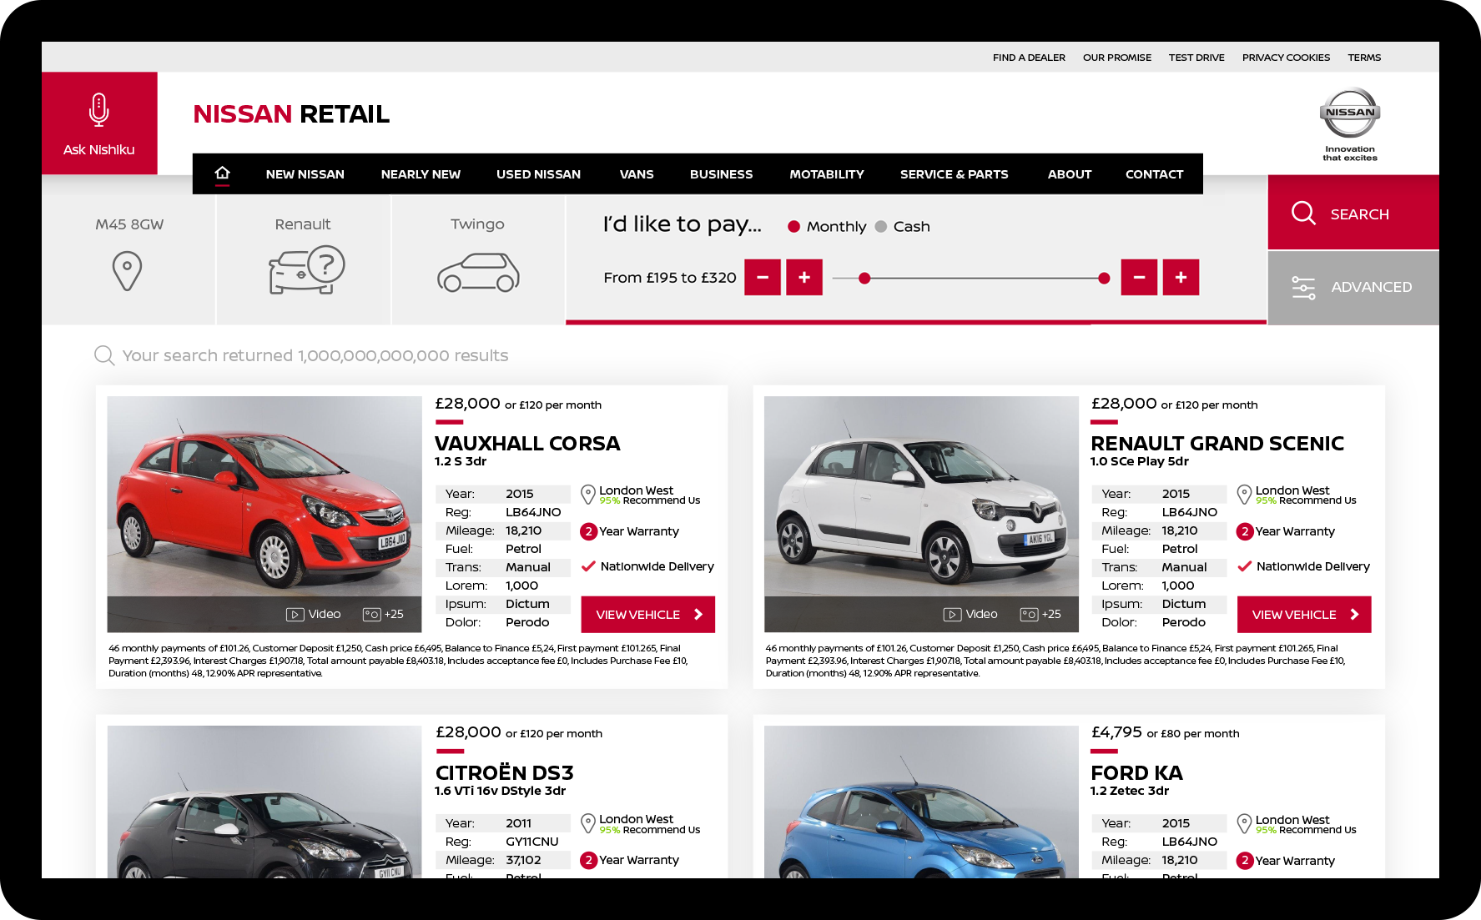Select the Twingo model car icon

[x=478, y=272]
